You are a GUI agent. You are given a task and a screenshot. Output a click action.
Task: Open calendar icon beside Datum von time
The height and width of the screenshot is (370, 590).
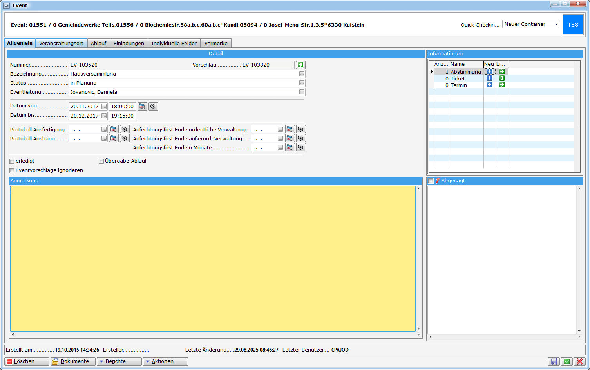[142, 107]
